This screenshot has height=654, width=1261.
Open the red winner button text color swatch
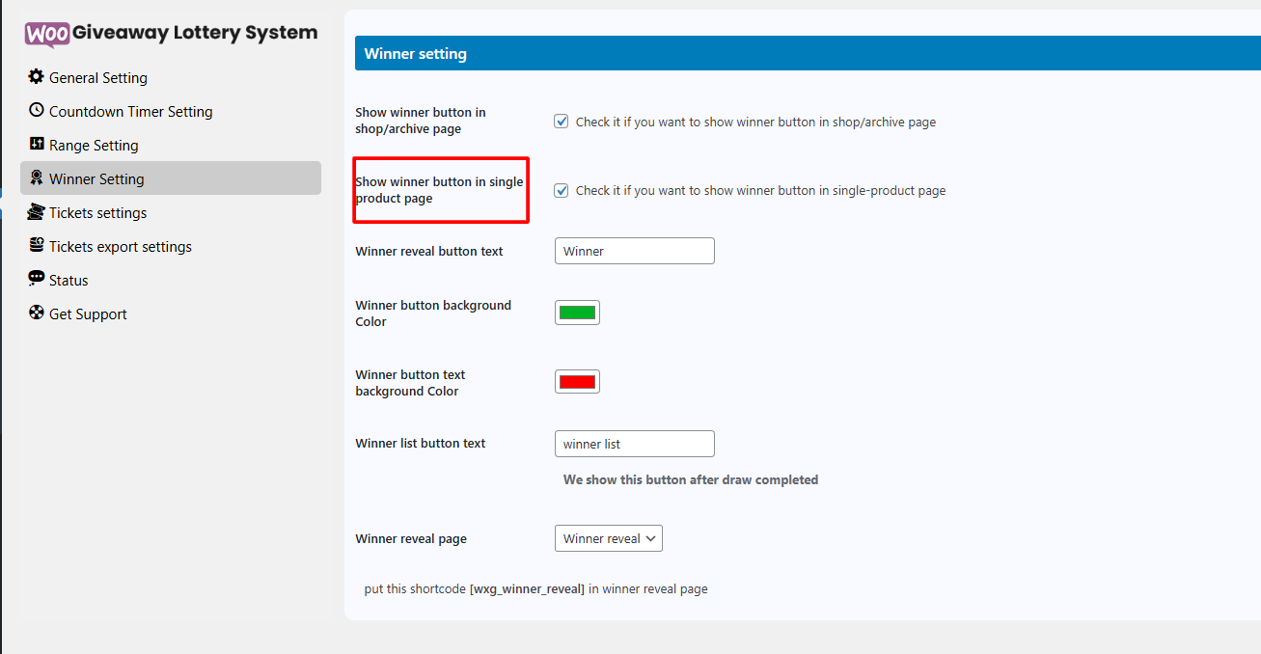(577, 382)
